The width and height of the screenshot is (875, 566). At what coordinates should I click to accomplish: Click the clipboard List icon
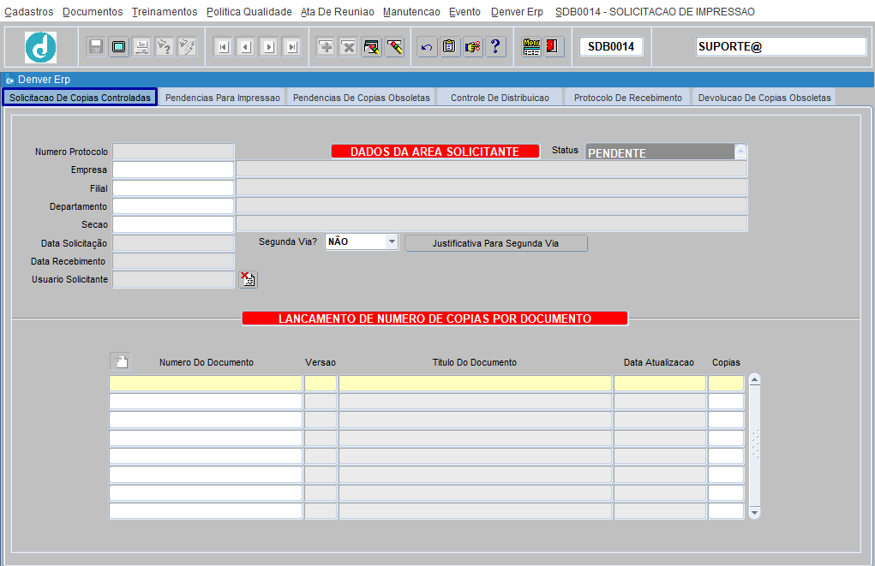(450, 47)
